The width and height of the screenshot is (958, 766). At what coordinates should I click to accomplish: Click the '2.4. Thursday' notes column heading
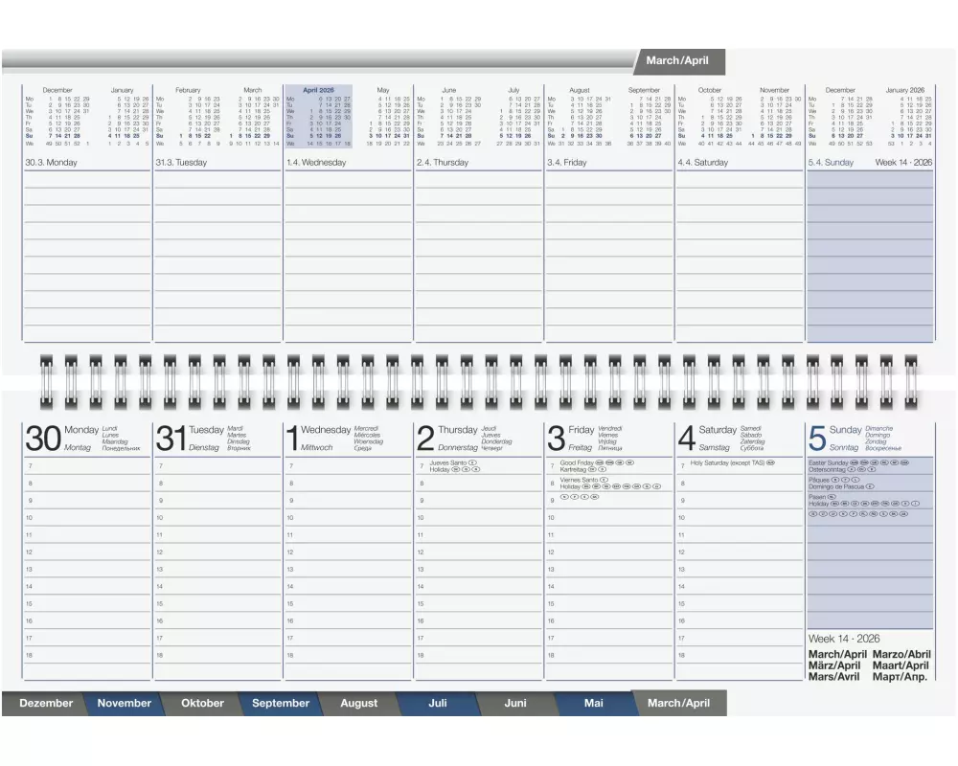point(443,163)
